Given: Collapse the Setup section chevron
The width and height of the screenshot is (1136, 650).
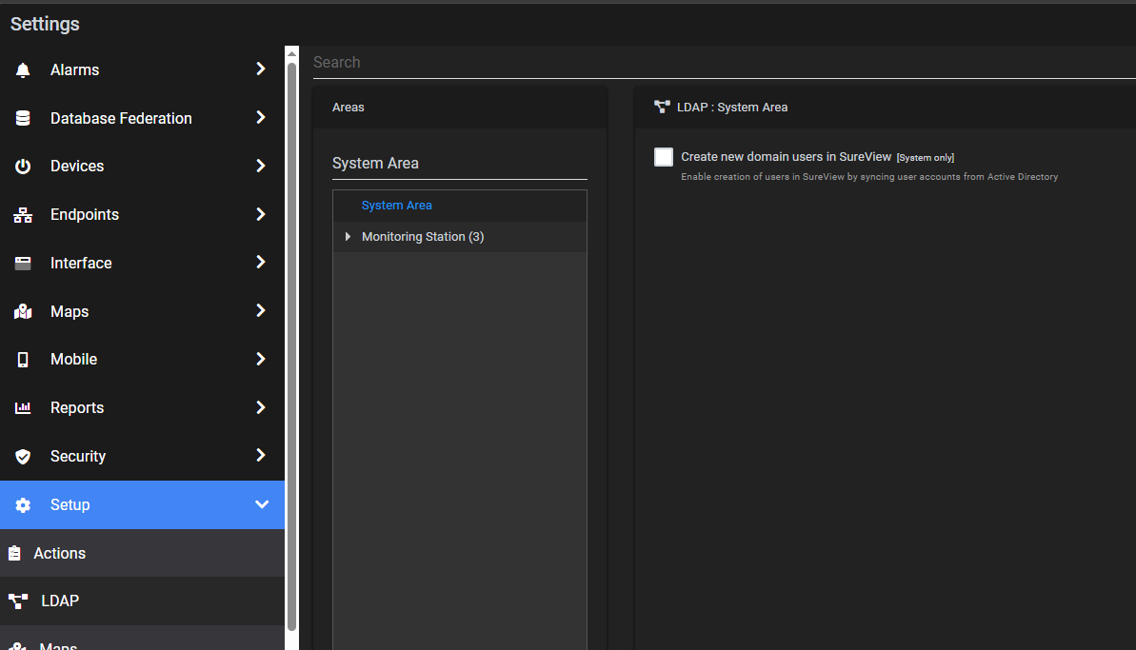Looking at the screenshot, I should click(262, 504).
